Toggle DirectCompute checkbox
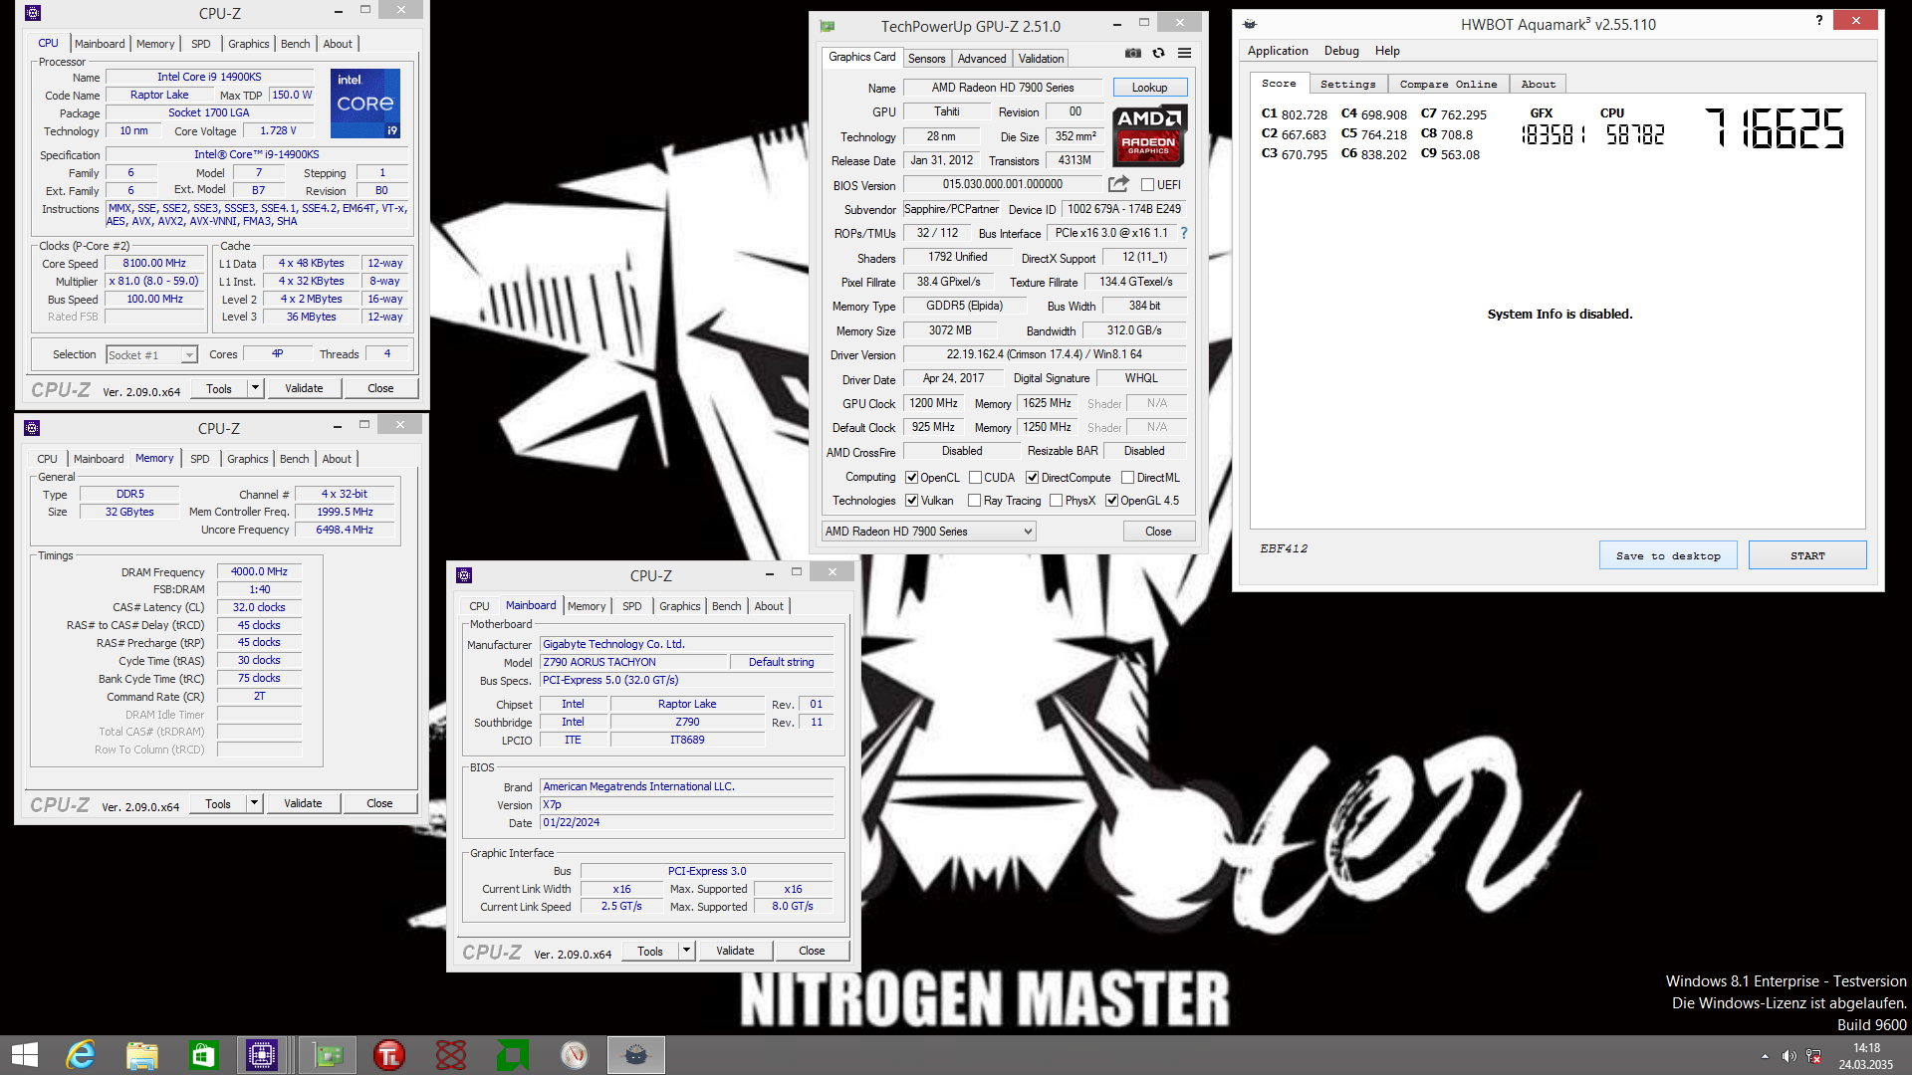This screenshot has height=1075, width=1912. 1032,478
